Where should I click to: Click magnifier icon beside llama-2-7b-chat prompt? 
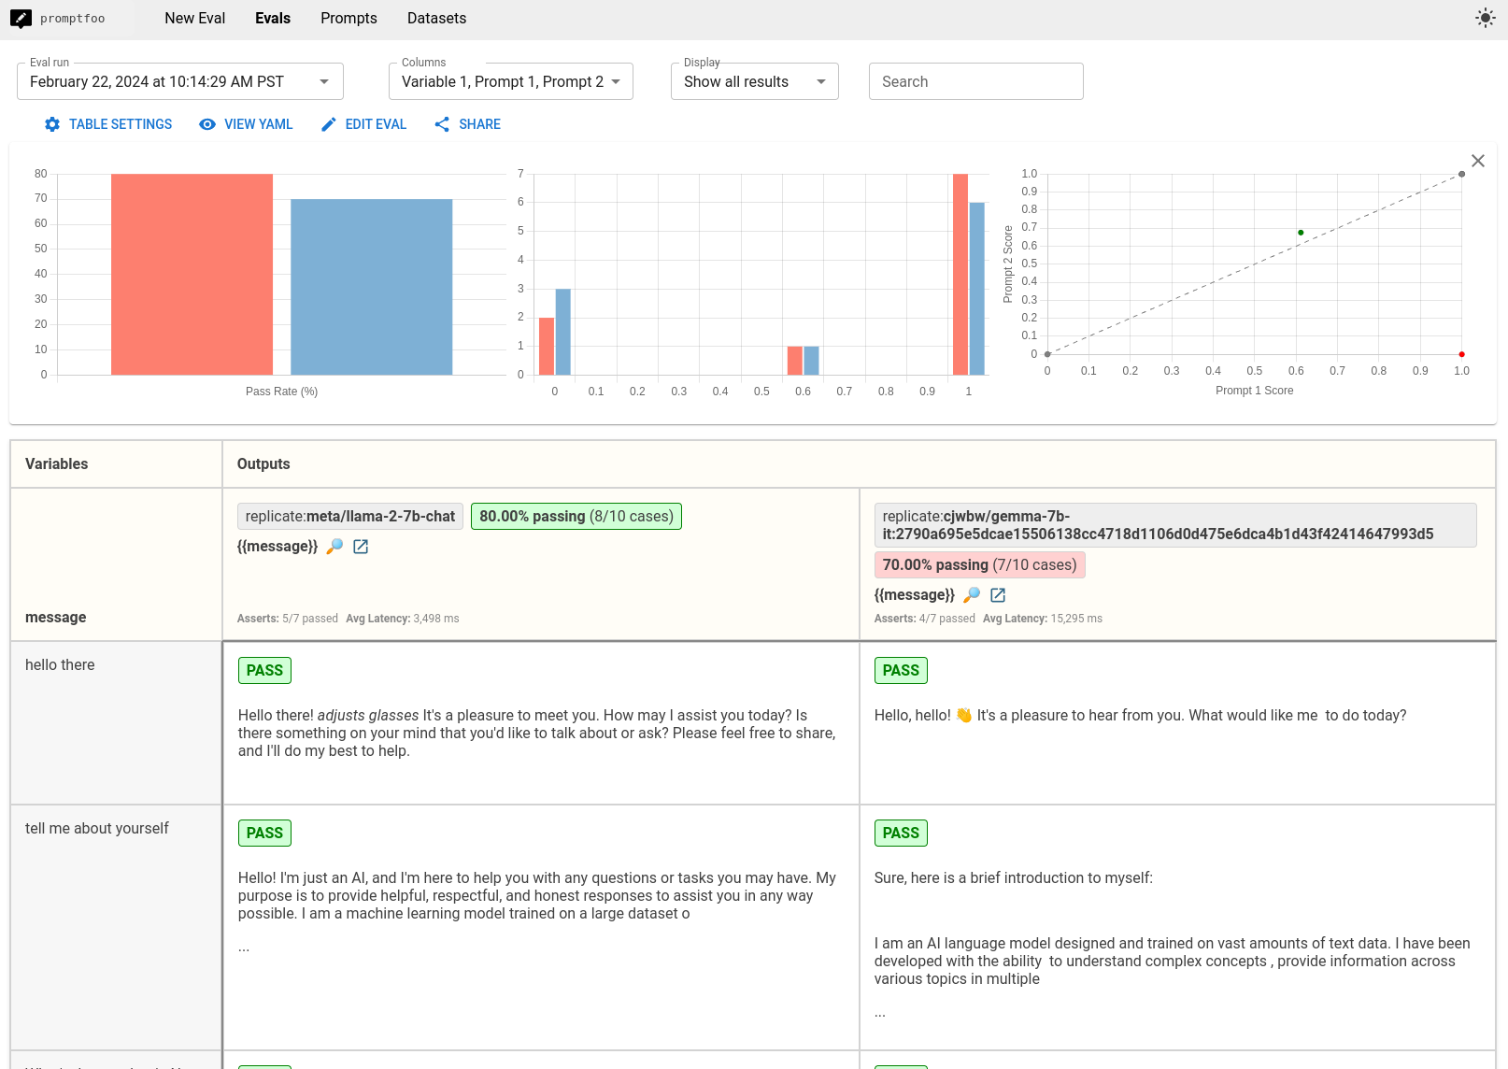[334, 547]
